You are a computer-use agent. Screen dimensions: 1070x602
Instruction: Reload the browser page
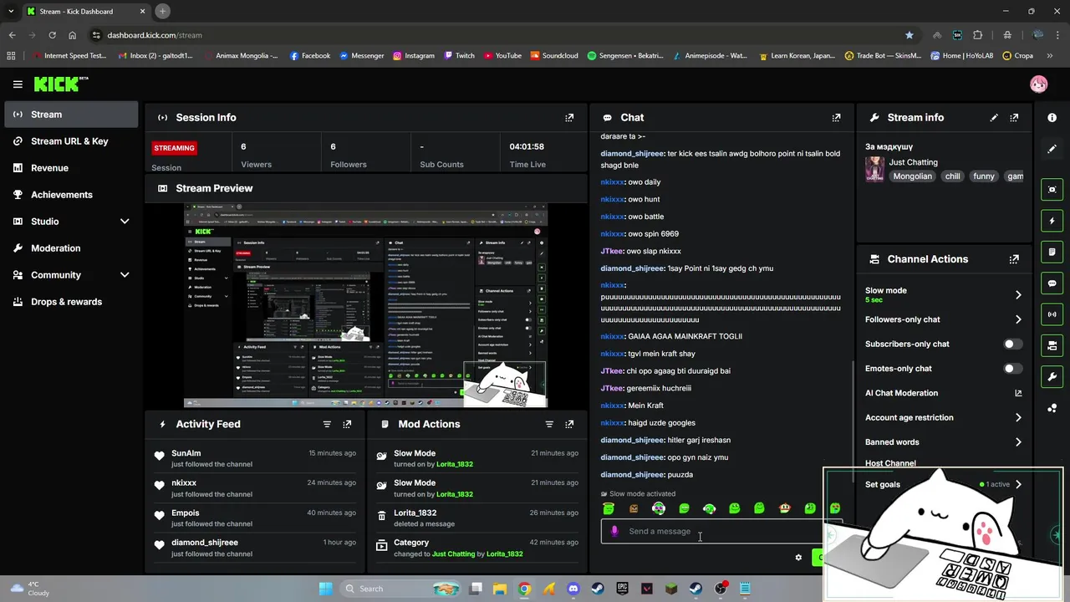click(52, 35)
